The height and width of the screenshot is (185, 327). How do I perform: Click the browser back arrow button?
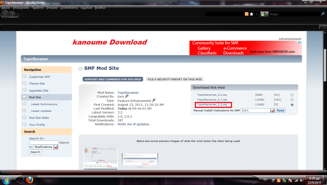[x=6, y=14]
